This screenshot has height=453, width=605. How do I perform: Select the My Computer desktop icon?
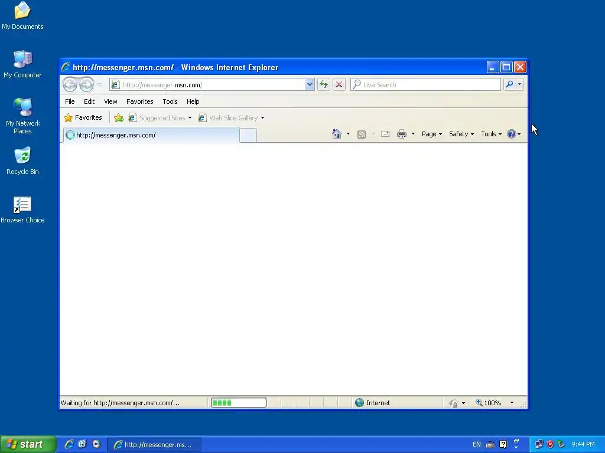22,64
